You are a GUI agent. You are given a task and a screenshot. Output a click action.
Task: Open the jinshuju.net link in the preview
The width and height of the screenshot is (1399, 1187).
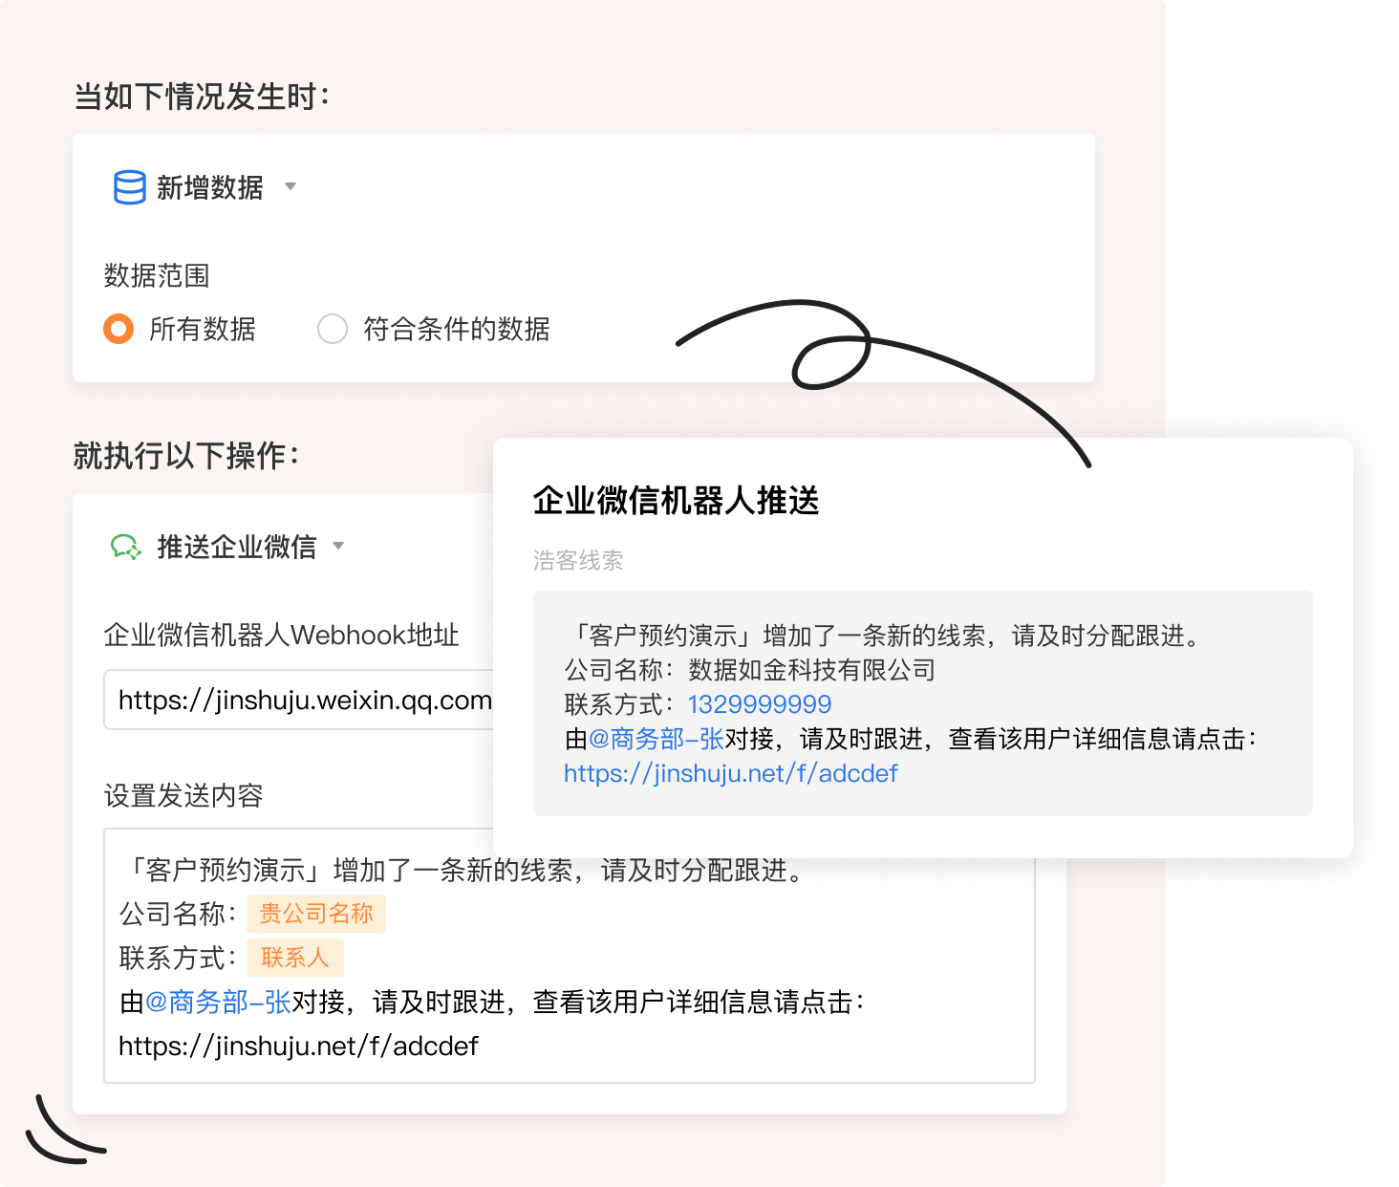tap(731, 773)
